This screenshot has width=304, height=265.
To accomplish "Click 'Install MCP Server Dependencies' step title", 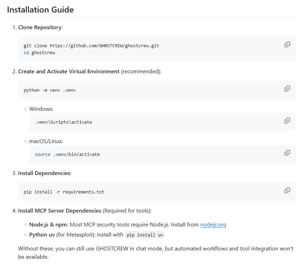I will coord(59,211).
